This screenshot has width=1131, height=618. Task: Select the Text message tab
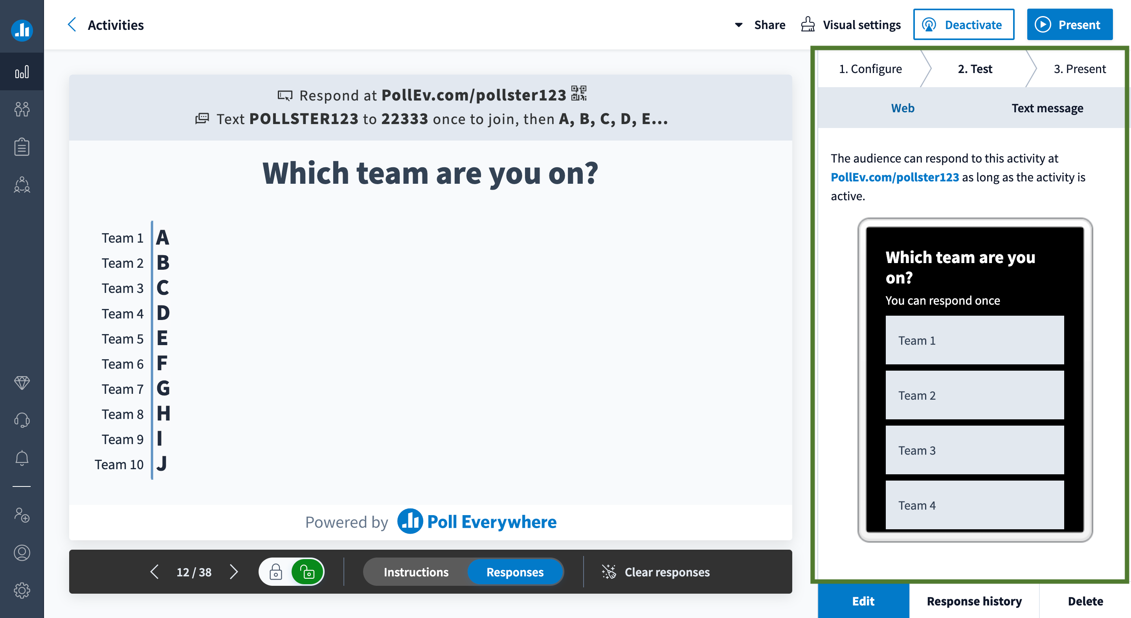1047,108
